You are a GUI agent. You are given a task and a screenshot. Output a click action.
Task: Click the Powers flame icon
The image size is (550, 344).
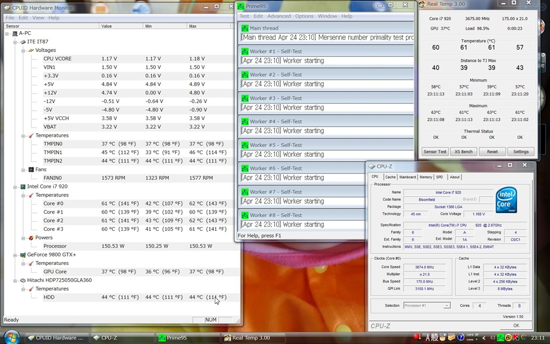click(x=31, y=238)
